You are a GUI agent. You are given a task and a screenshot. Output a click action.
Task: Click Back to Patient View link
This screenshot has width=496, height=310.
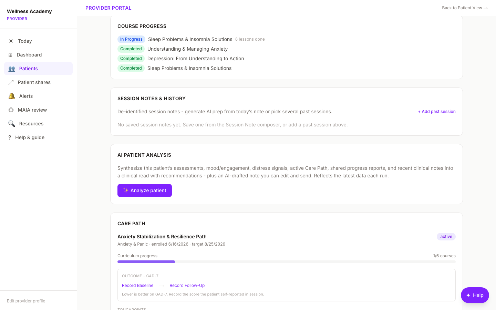(x=465, y=8)
